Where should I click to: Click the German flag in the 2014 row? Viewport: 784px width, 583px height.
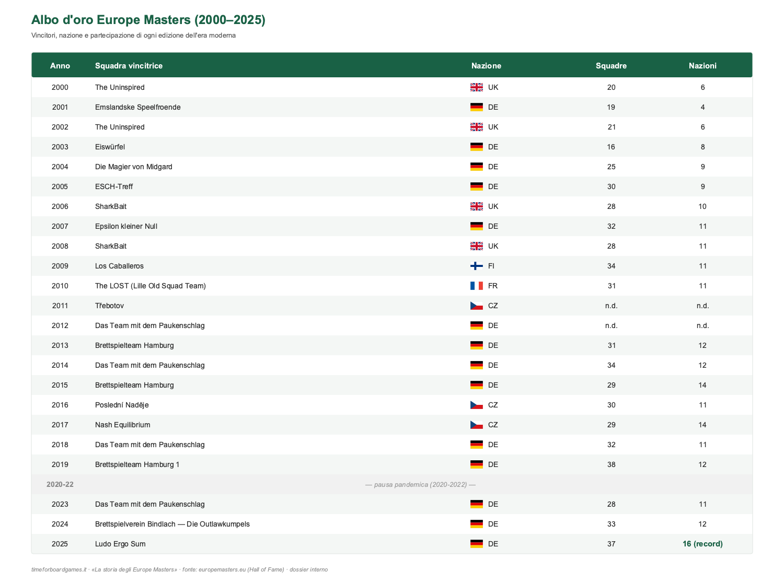pos(476,365)
